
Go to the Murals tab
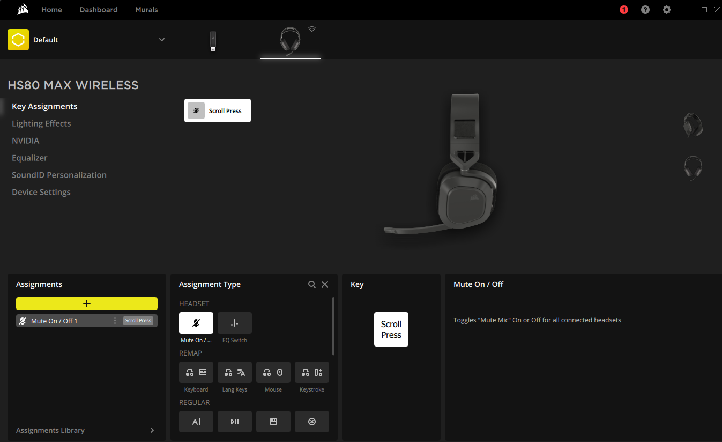click(x=146, y=10)
